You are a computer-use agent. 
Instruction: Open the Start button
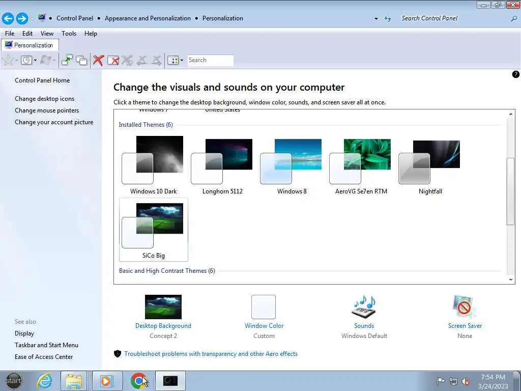pos(14,381)
